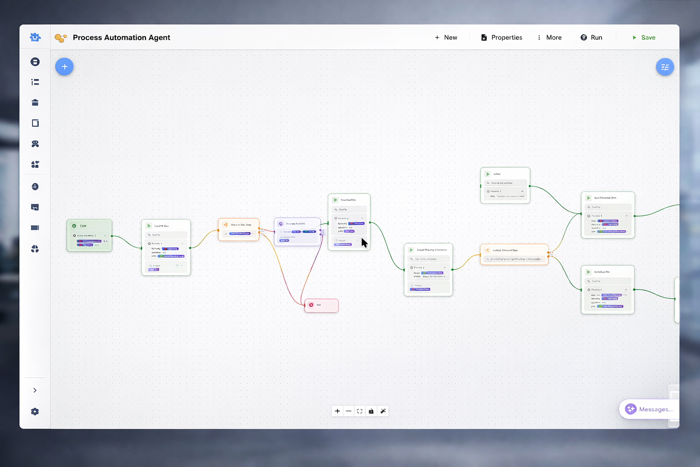Screen dimensions: 700x467
Task: Zoom out using the canvas minus control
Action: [349, 411]
